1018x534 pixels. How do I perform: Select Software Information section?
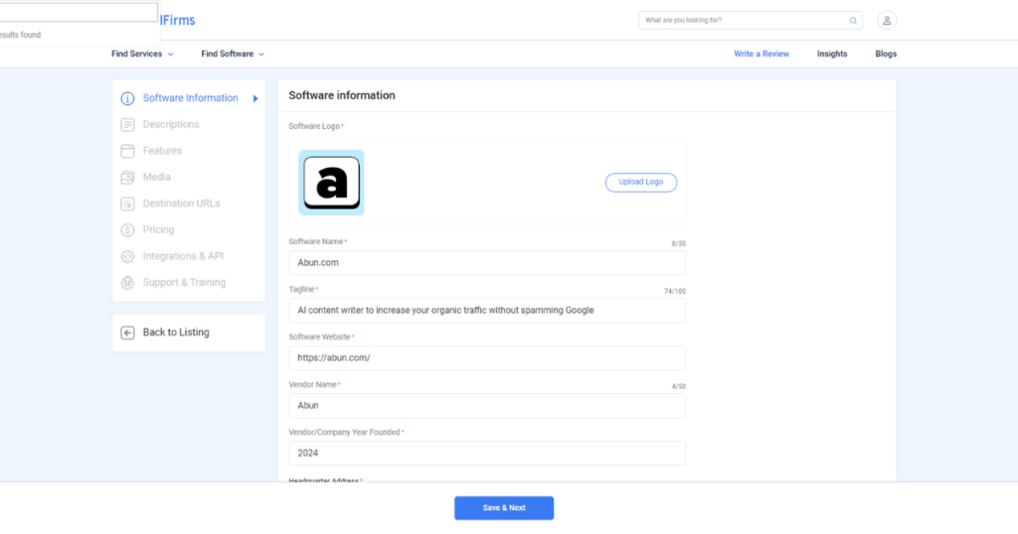pyautogui.click(x=190, y=98)
